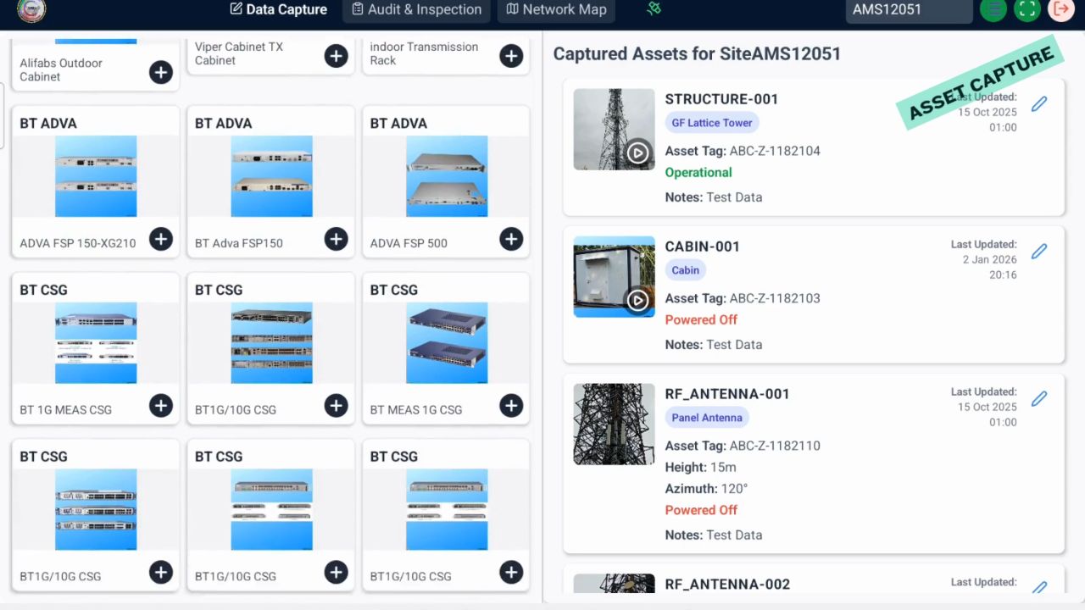Click the Operational status text

[x=698, y=173]
